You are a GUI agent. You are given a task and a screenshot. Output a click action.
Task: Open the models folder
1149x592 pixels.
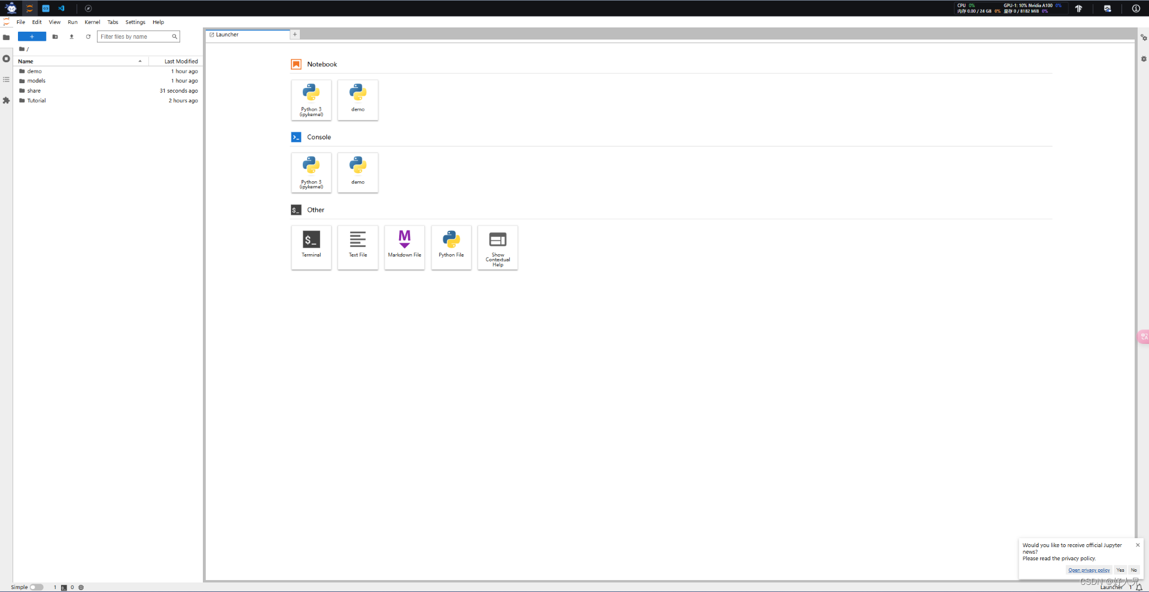pyautogui.click(x=108, y=81)
